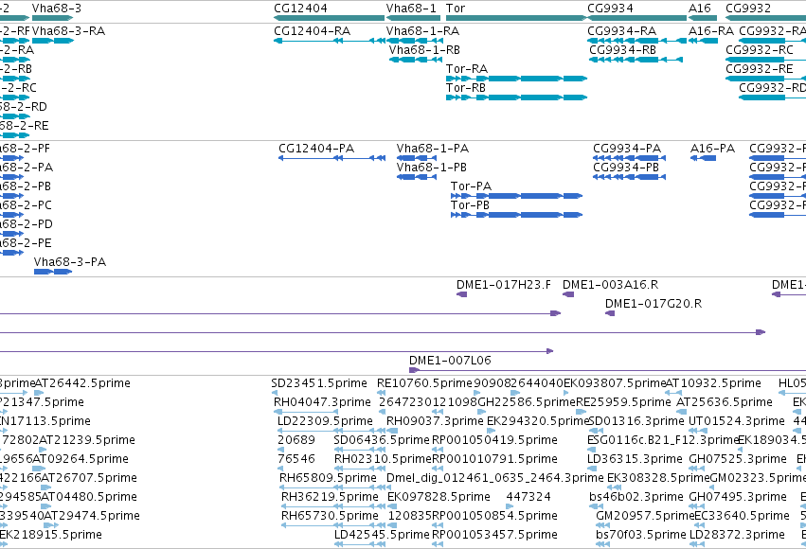
Task: Click the CG9932-RC transcript label
Action: pyautogui.click(x=760, y=50)
